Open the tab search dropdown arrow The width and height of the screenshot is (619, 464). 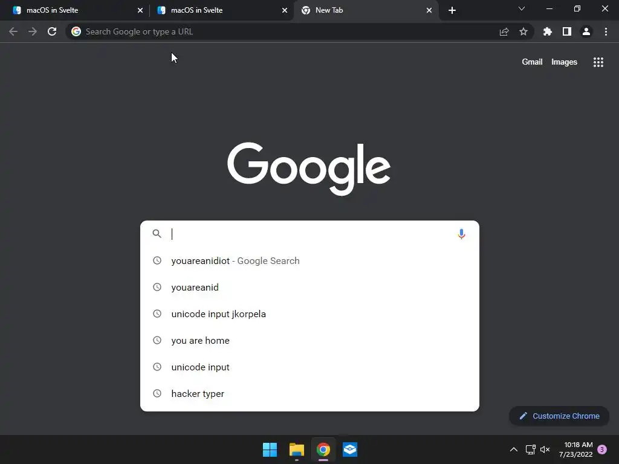tap(522, 8)
